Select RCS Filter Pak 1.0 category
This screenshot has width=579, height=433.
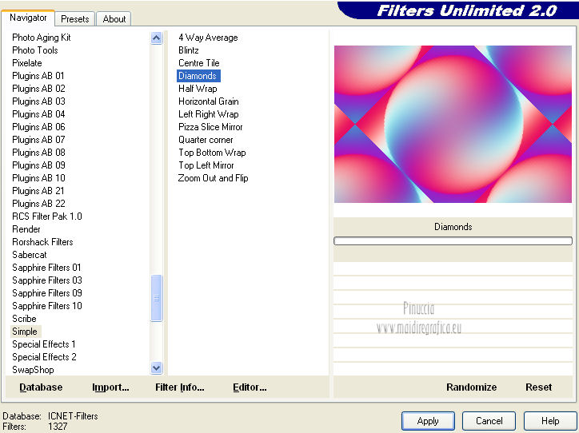point(47,216)
